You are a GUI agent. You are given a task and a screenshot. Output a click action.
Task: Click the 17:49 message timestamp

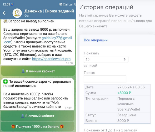(x=68, y=108)
